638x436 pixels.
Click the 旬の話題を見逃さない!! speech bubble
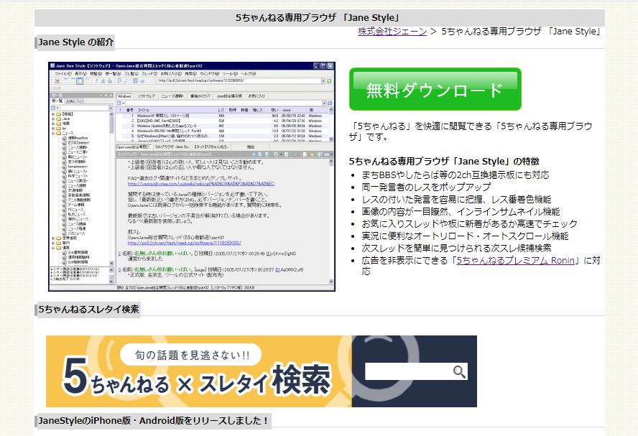point(192,355)
